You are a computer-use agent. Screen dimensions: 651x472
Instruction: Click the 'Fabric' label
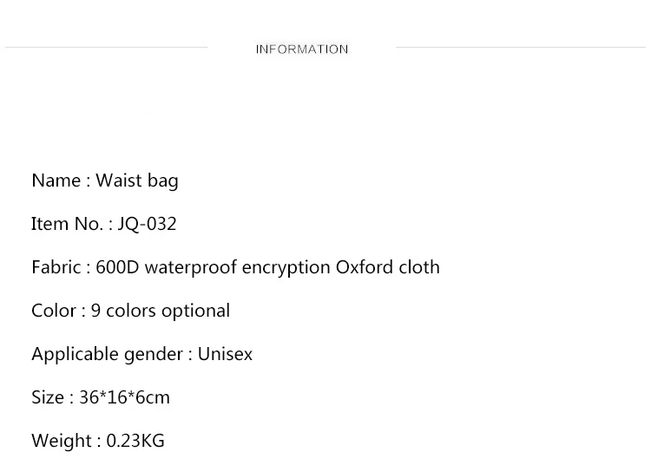[56, 267]
